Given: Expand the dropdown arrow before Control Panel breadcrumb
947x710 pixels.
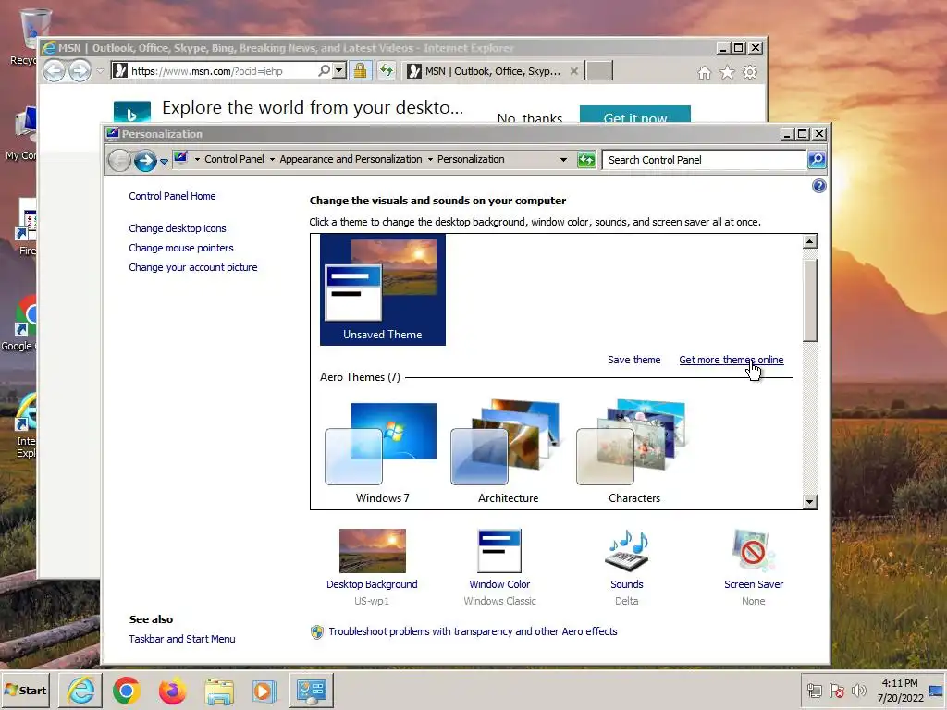Looking at the screenshot, I should (x=197, y=159).
